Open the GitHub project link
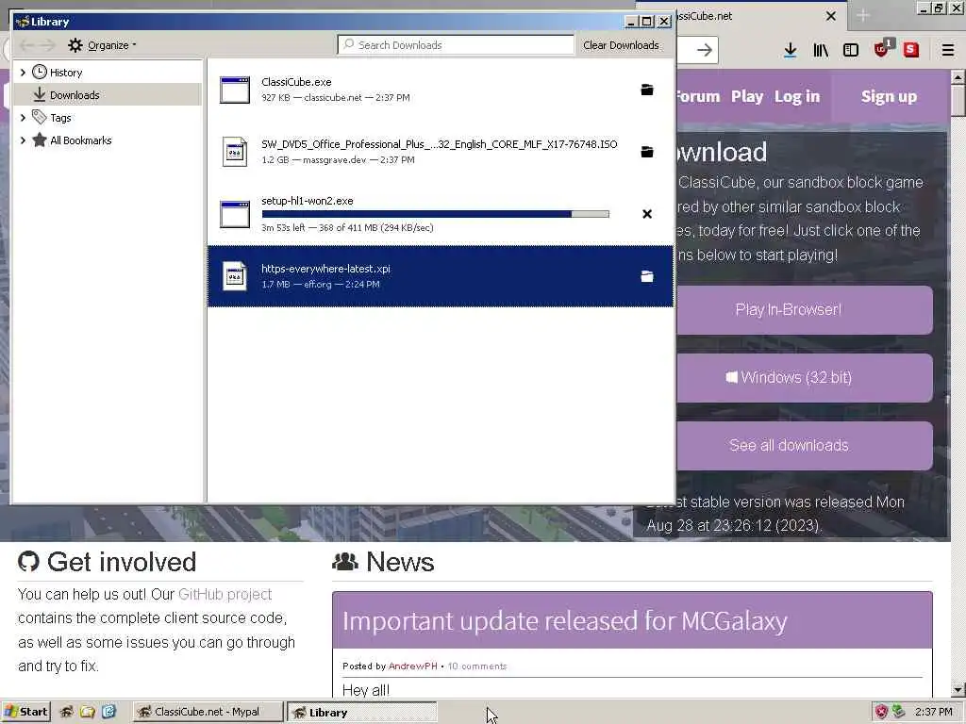 click(225, 594)
